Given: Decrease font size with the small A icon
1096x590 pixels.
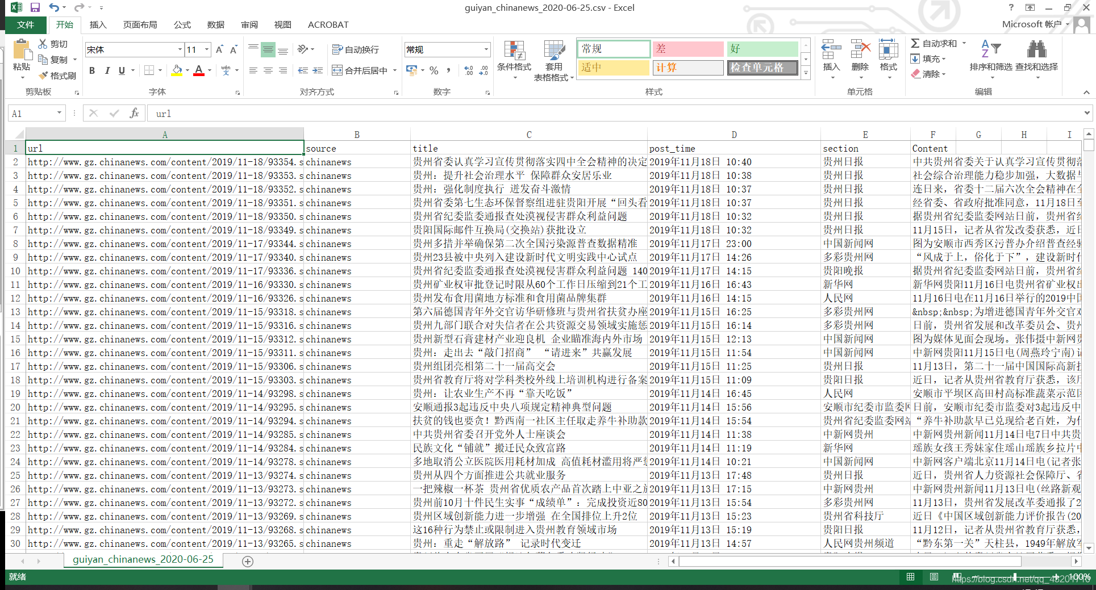Looking at the screenshot, I should click(234, 49).
